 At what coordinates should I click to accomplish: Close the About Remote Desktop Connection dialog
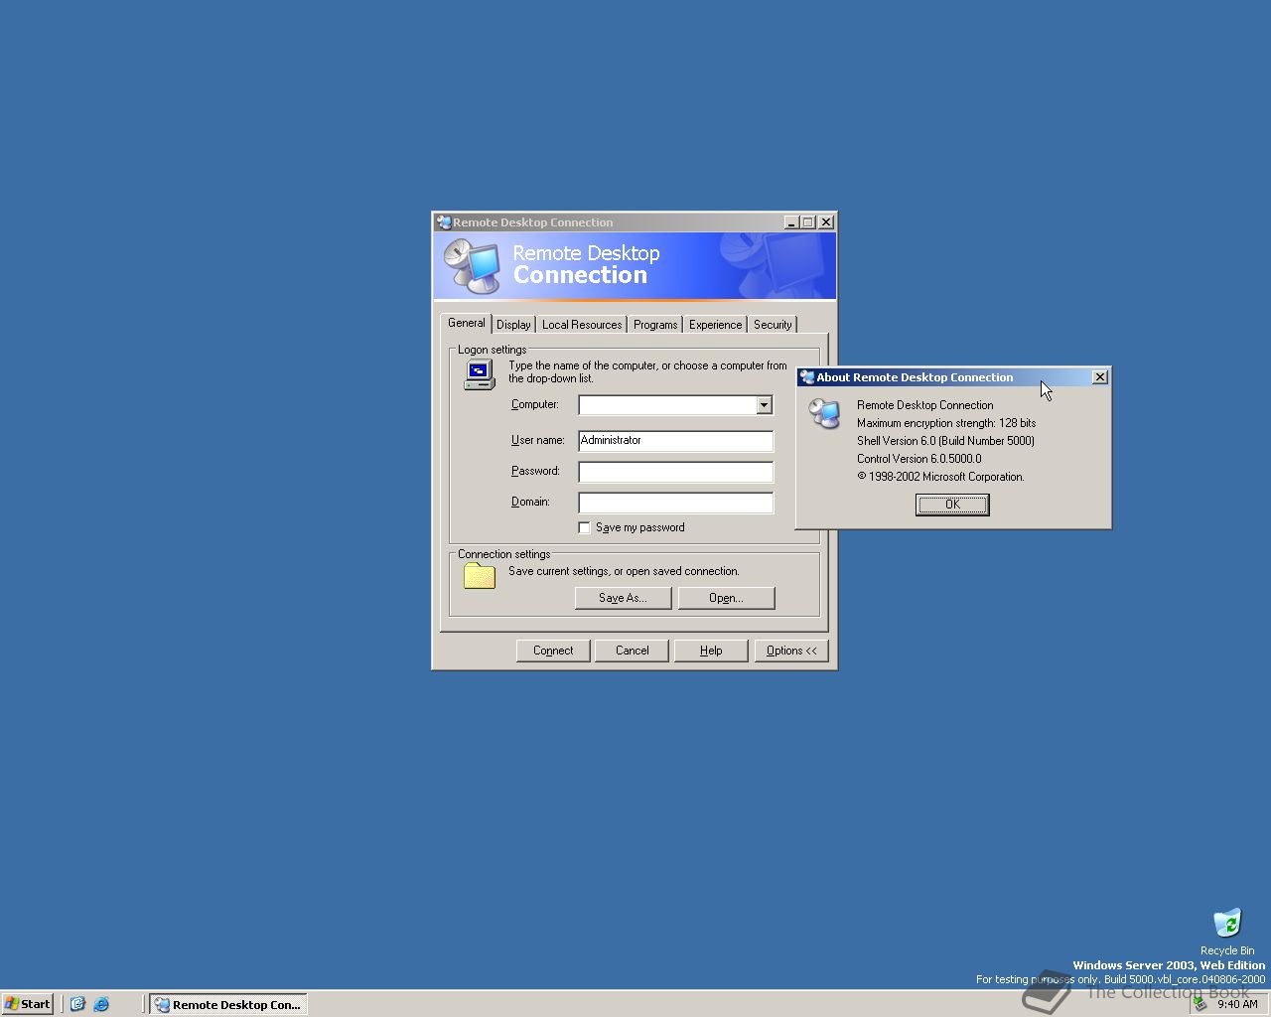[1099, 377]
